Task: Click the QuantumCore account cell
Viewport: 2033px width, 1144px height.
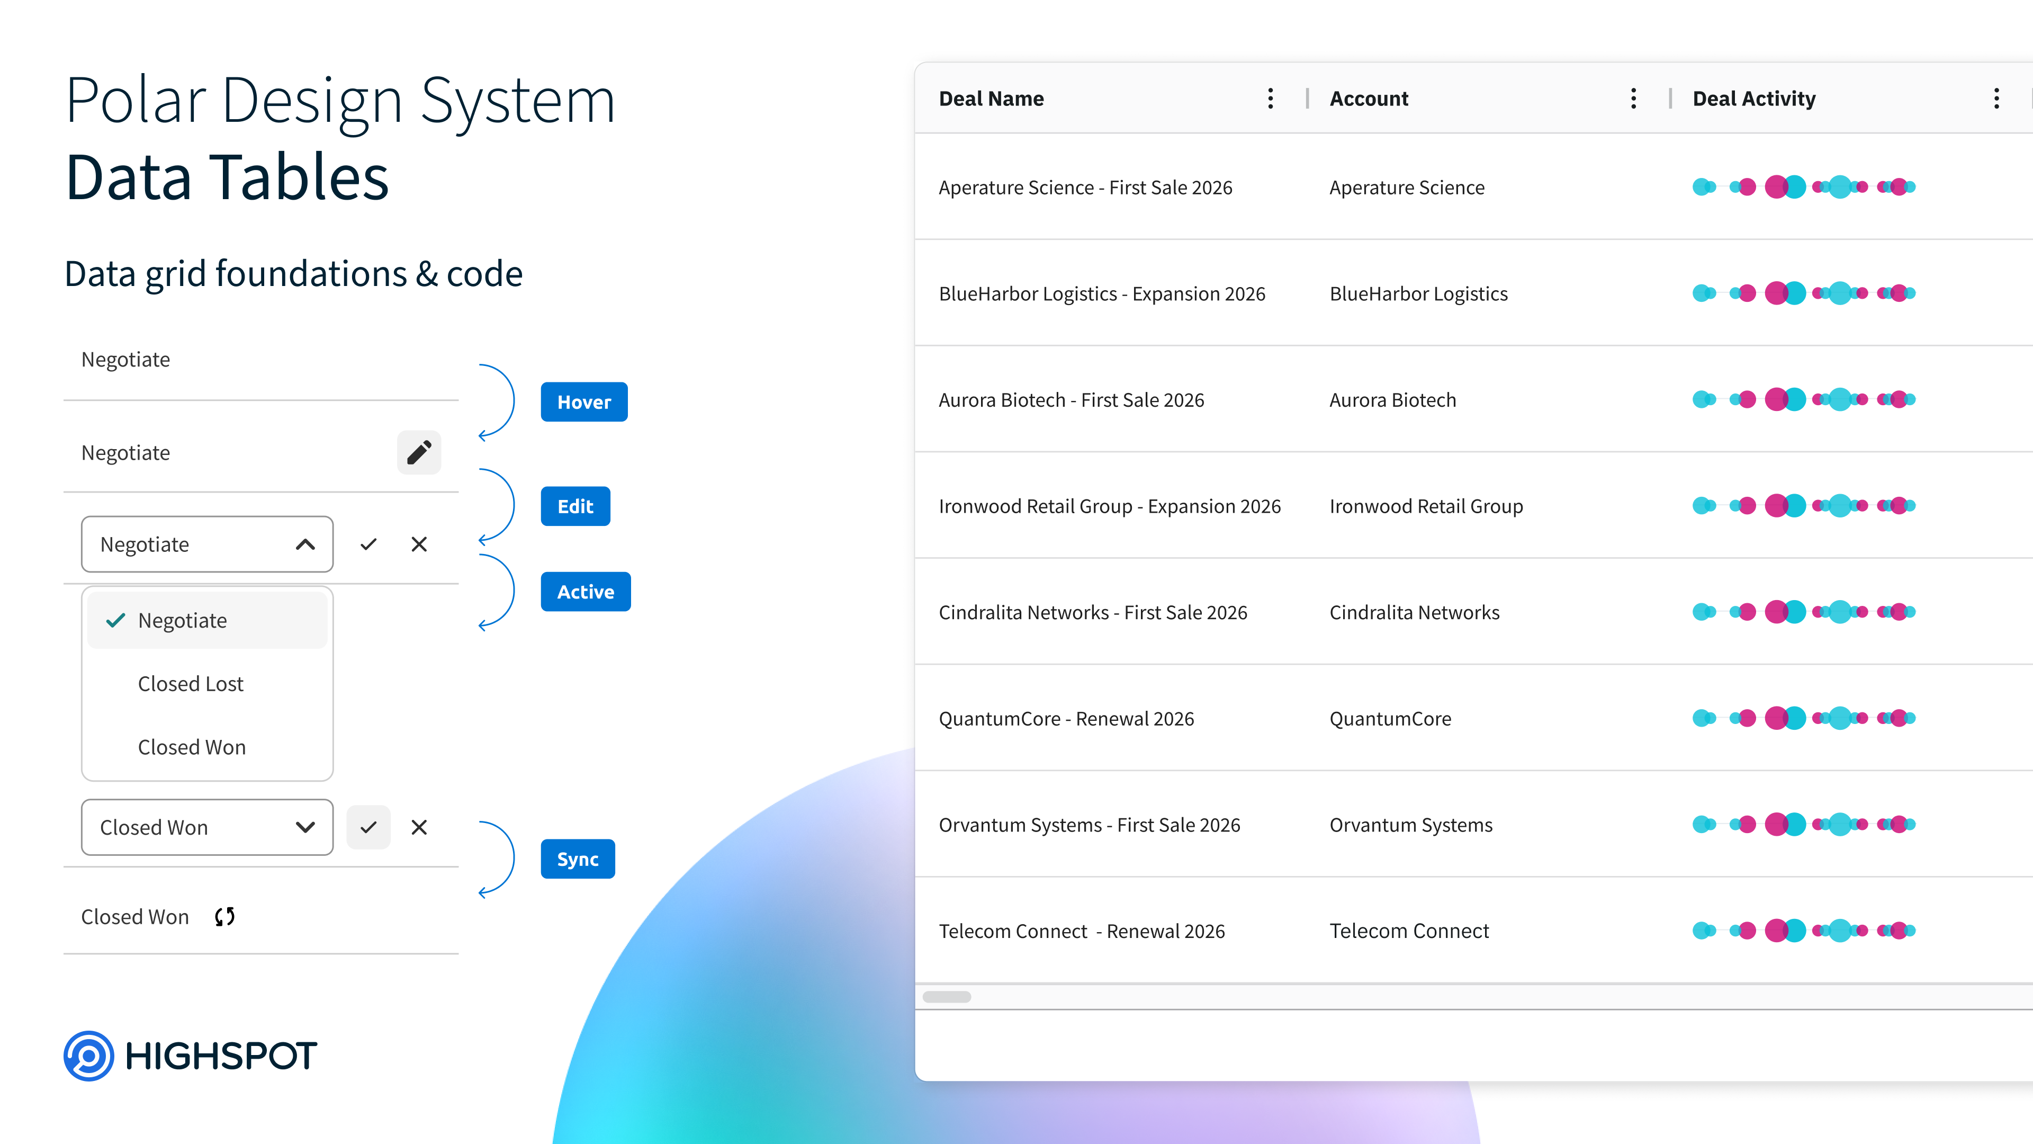Action: pyautogui.click(x=1390, y=719)
